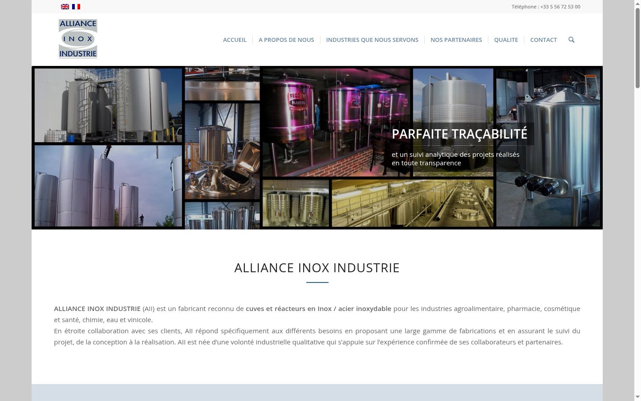Viewport: 641px width, 401px height.
Task: Switch language to French via French flag
Action: pos(76,7)
